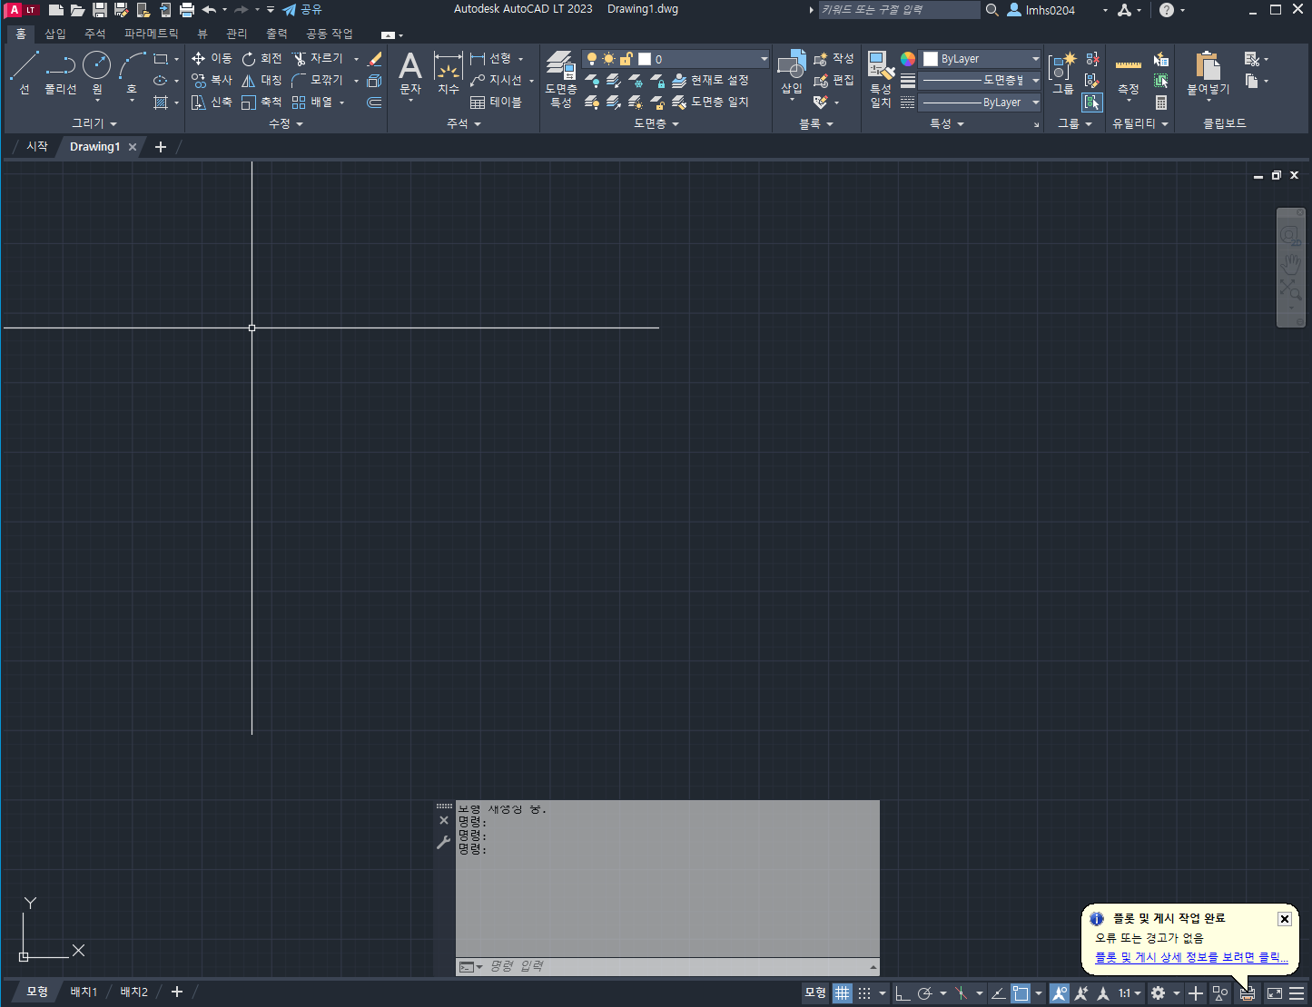
Task: Select the Dimension (치수) tool
Action: pos(448,73)
